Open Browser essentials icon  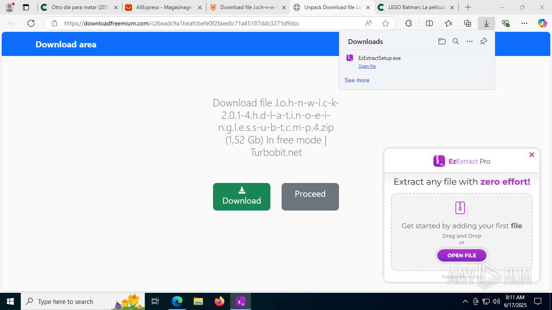[x=505, y=23]
